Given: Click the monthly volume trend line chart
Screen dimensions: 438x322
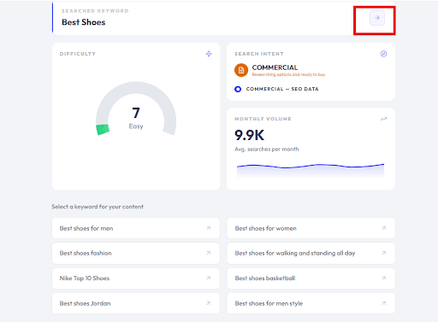Looking at the screenshot, I should click(x=311, y=170).
